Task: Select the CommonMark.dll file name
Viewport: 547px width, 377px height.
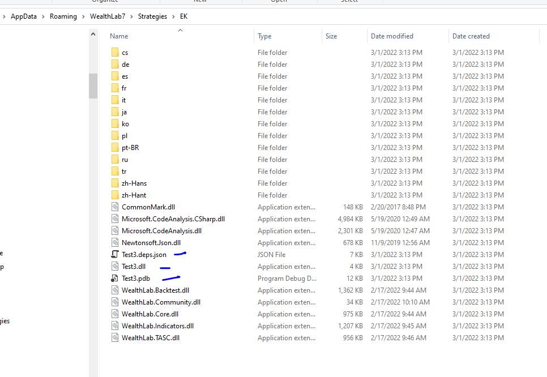Action: point(148,207)
